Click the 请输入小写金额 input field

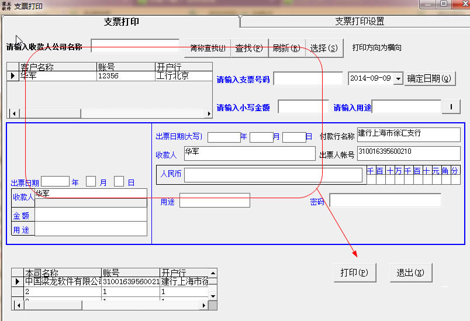click(303, 106)
